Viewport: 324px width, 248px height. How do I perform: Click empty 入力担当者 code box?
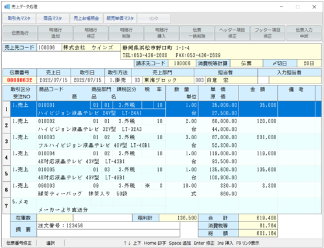point(263,80)
